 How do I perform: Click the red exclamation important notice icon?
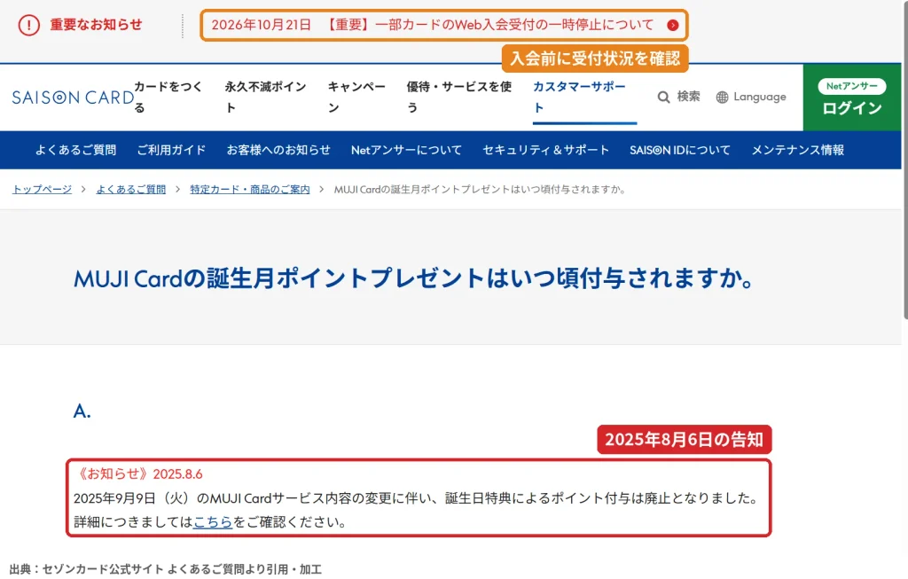[x=29, y=25]
